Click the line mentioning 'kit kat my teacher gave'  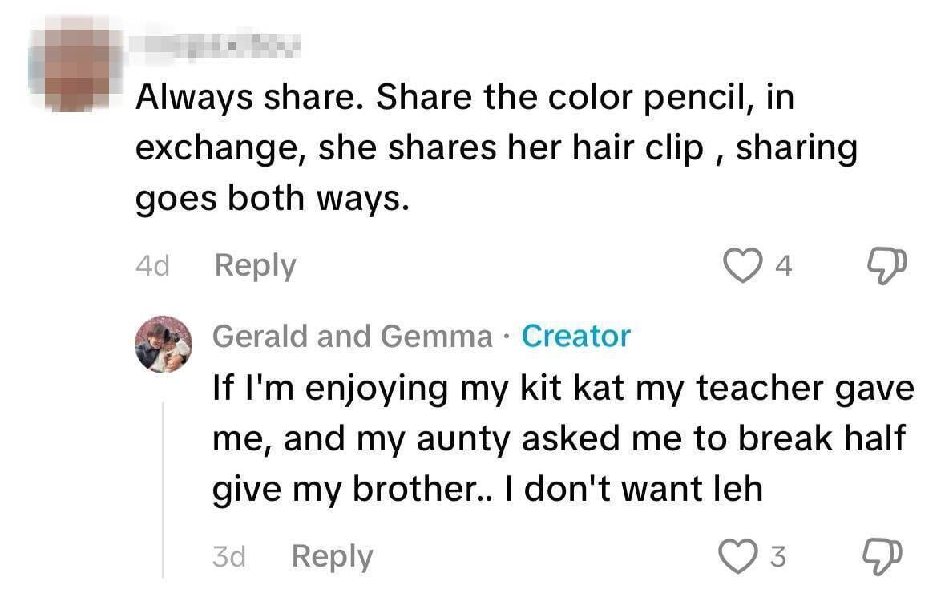563,388
